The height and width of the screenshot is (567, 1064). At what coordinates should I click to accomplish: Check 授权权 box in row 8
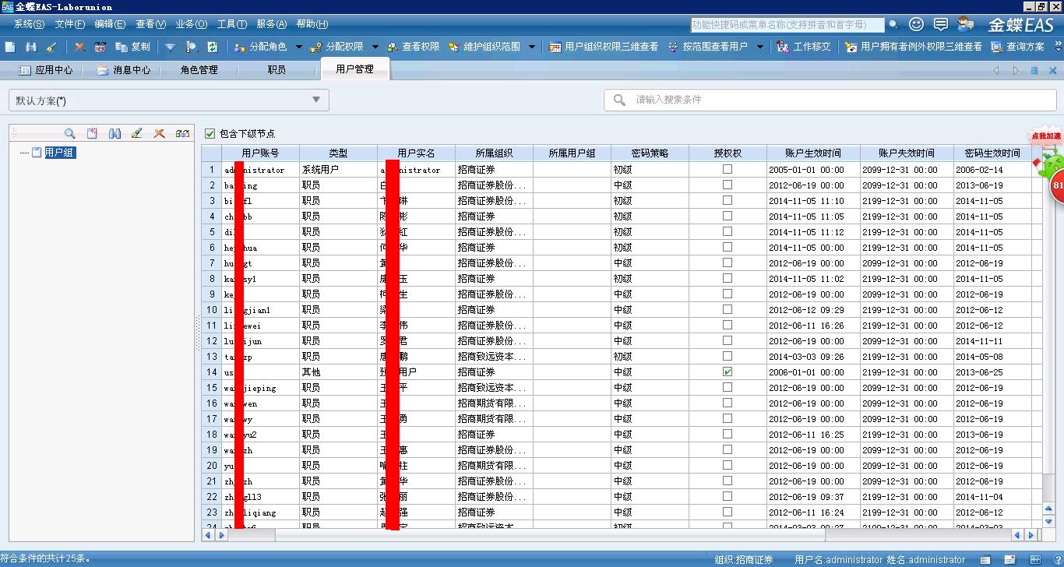point(728,278)
